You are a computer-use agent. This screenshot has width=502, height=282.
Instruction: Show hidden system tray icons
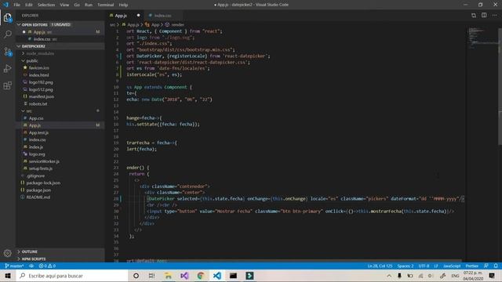click(x=389, y=276)
